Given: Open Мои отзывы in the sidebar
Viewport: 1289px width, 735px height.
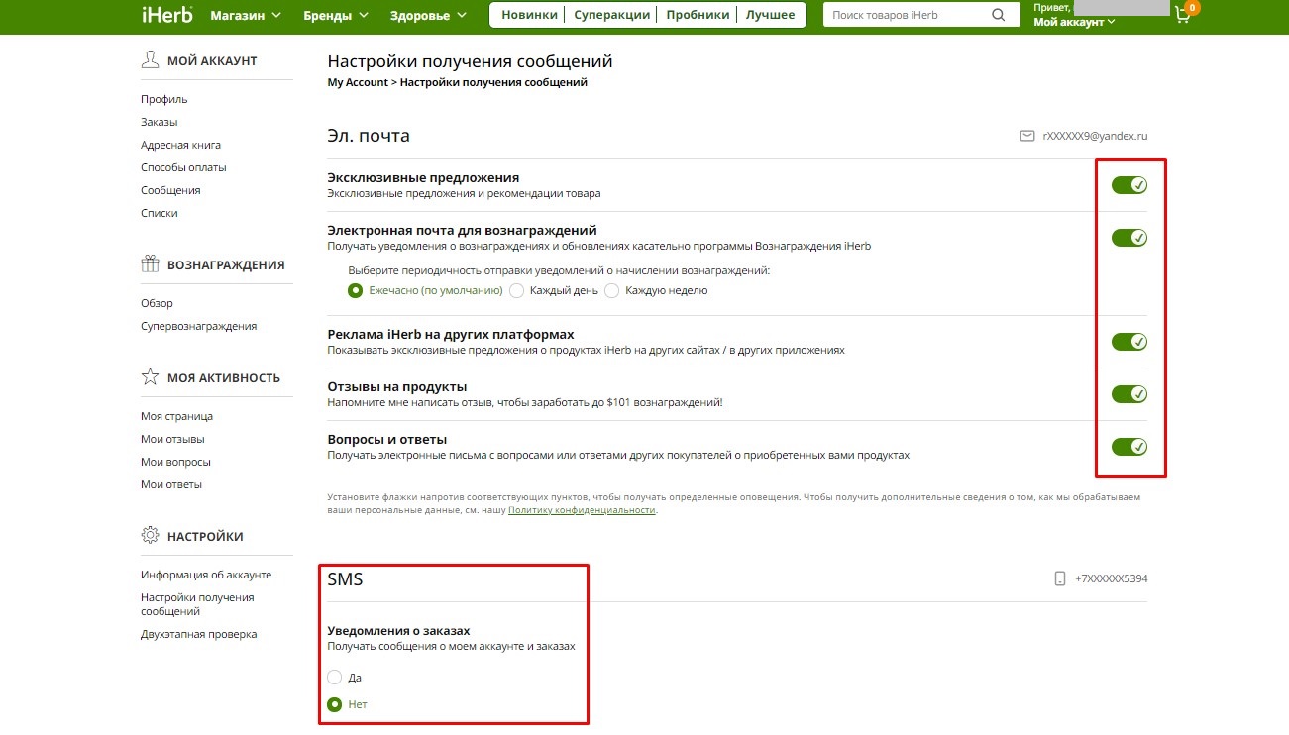Looking at the screenshot, I should pos(173,439).
